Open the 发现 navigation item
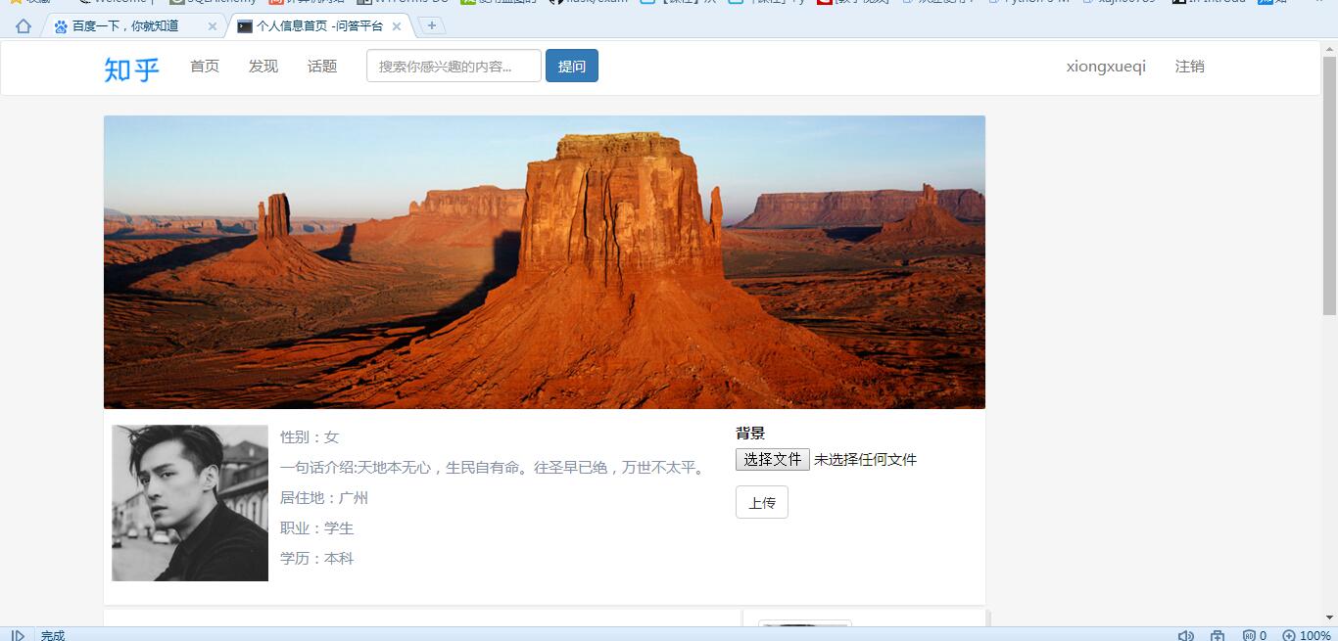The height and width of the screenshot is (641, 1338). pos(263,67)
